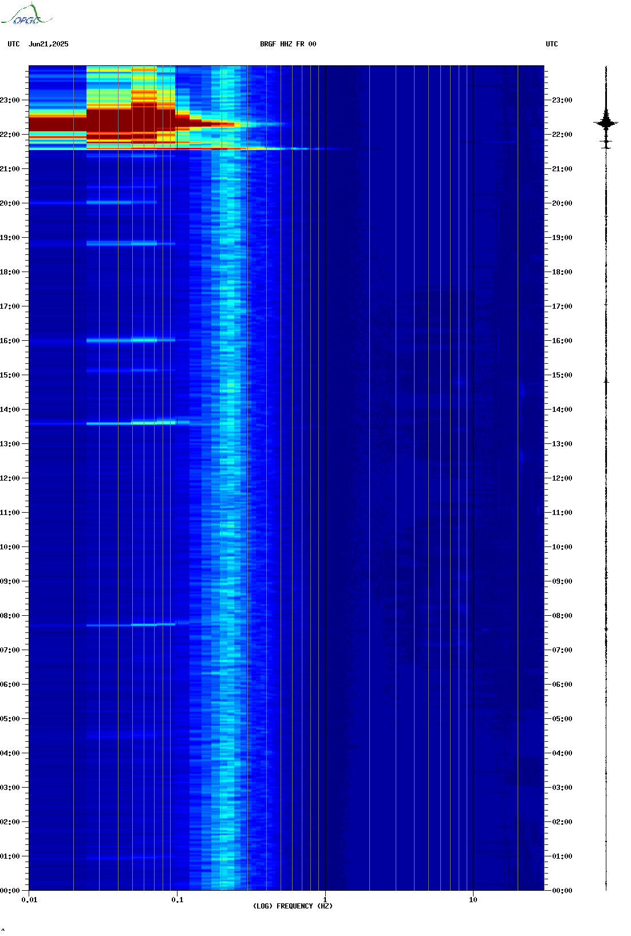Click the 01:00 label on the right time axis
Screen dimensions: 631x936
562,856
